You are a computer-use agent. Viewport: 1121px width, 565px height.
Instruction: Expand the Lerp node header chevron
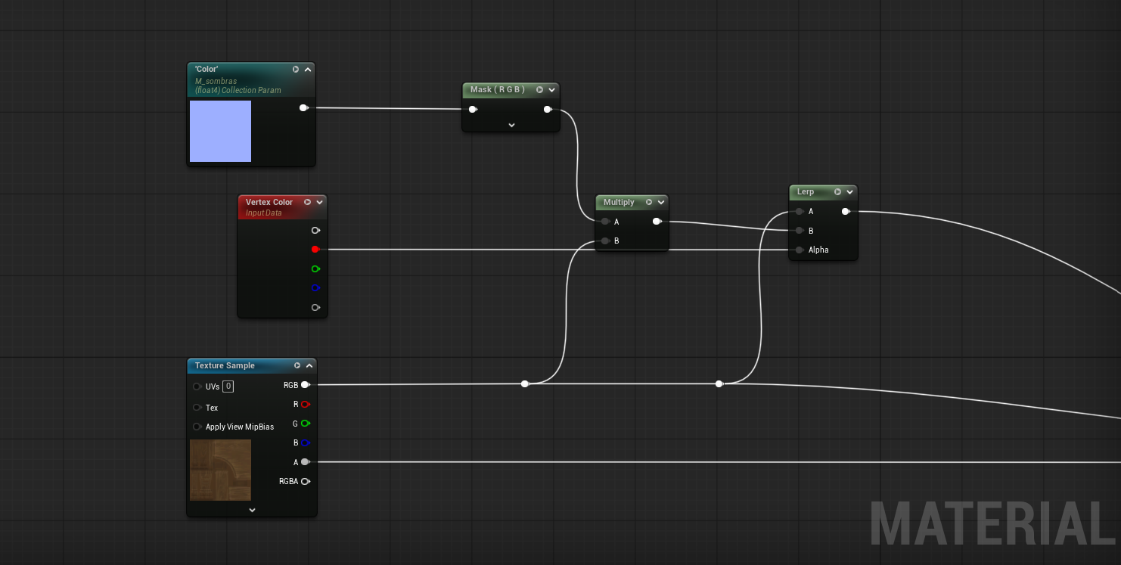click(x=850, y=191)
